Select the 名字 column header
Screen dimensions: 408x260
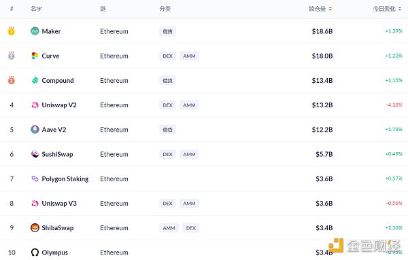click(x=36, y=9)
